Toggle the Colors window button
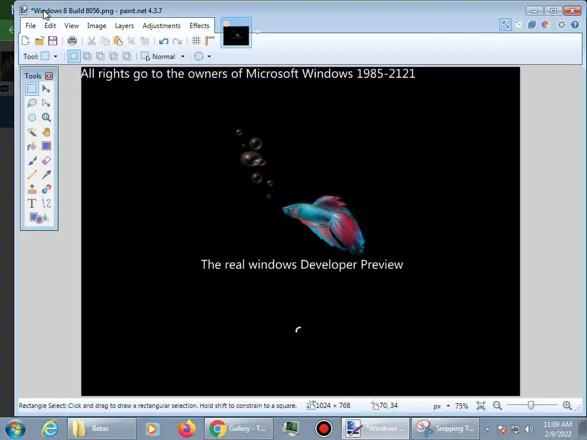The image size is (587, 440). (545, 25)
